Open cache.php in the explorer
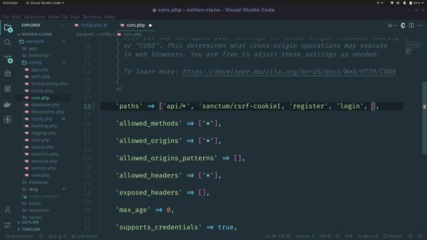Image resolution: width=427 pixels, height=240 pixels. [x=42, y=91]
